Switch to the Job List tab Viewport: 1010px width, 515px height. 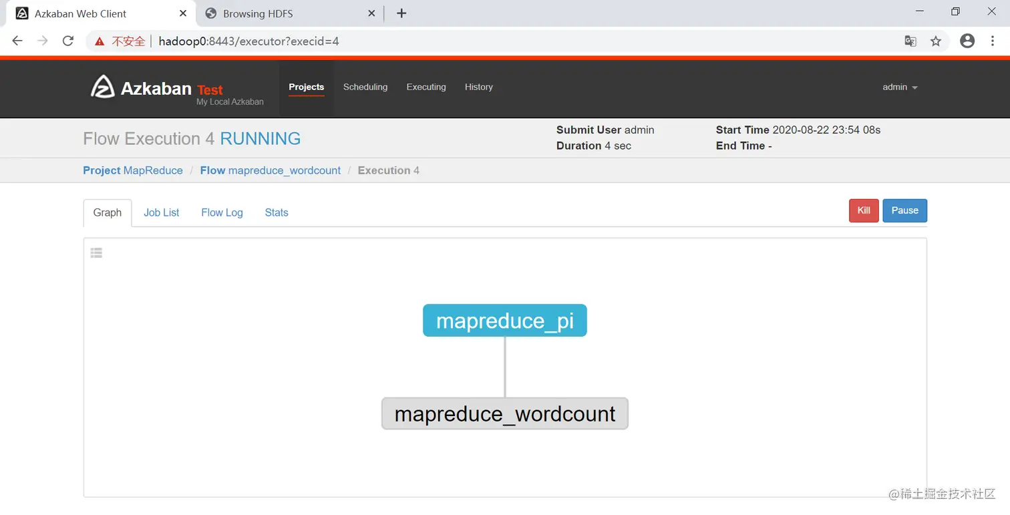[162, 212]
